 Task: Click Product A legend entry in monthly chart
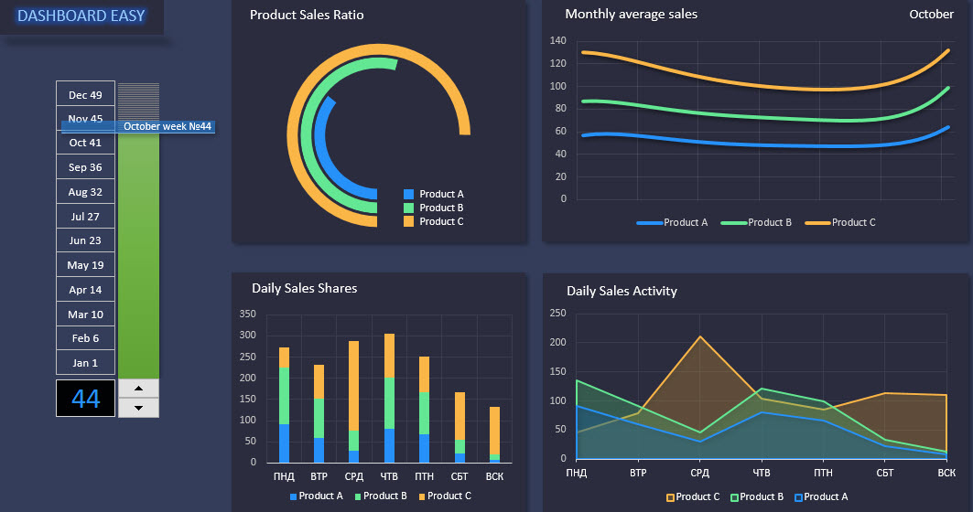pos(672,222)
